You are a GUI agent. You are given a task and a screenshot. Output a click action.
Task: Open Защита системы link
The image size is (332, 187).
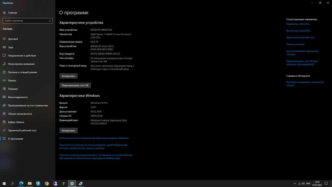coord(295,44)
